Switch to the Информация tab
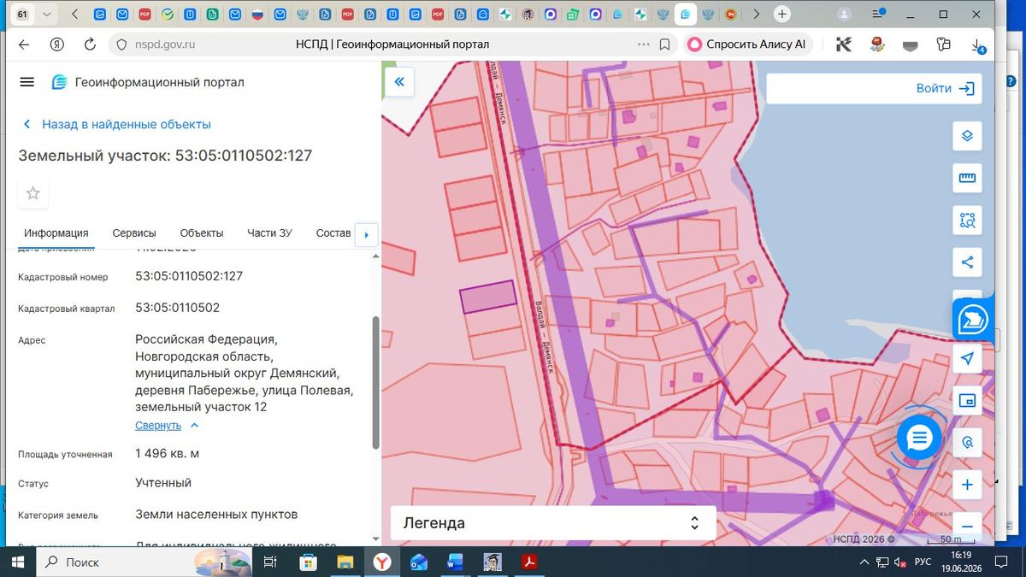This screenshot has height=577, width=1026. point(56,233)
